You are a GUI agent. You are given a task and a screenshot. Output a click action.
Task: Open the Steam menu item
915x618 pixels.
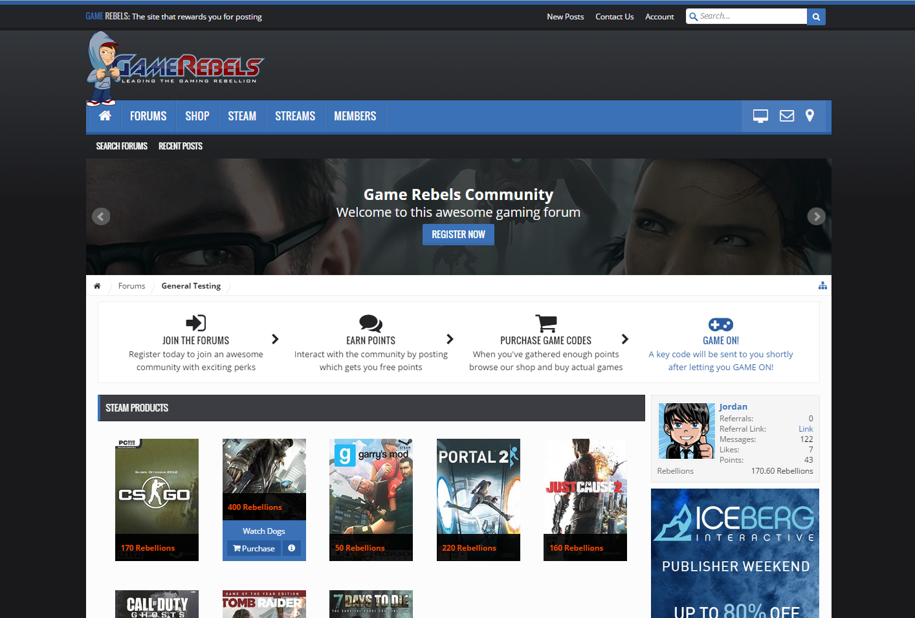242,116
